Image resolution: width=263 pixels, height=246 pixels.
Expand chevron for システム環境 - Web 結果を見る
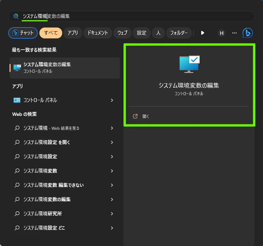coord(112,128)
